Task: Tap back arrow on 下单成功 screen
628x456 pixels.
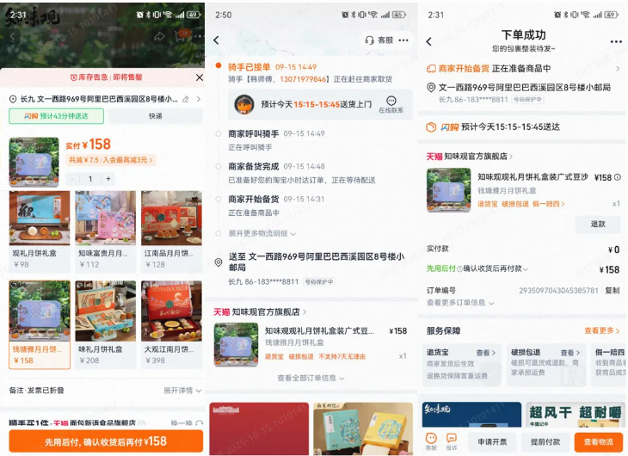Action: pos(429,41)
